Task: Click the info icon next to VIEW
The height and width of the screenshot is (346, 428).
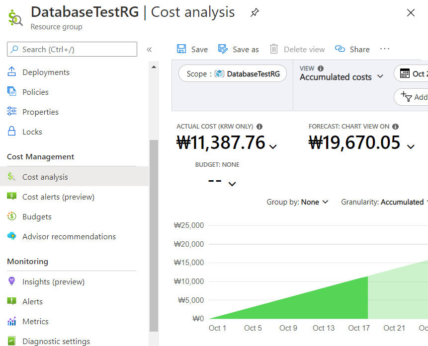Action: coord(321,69)
